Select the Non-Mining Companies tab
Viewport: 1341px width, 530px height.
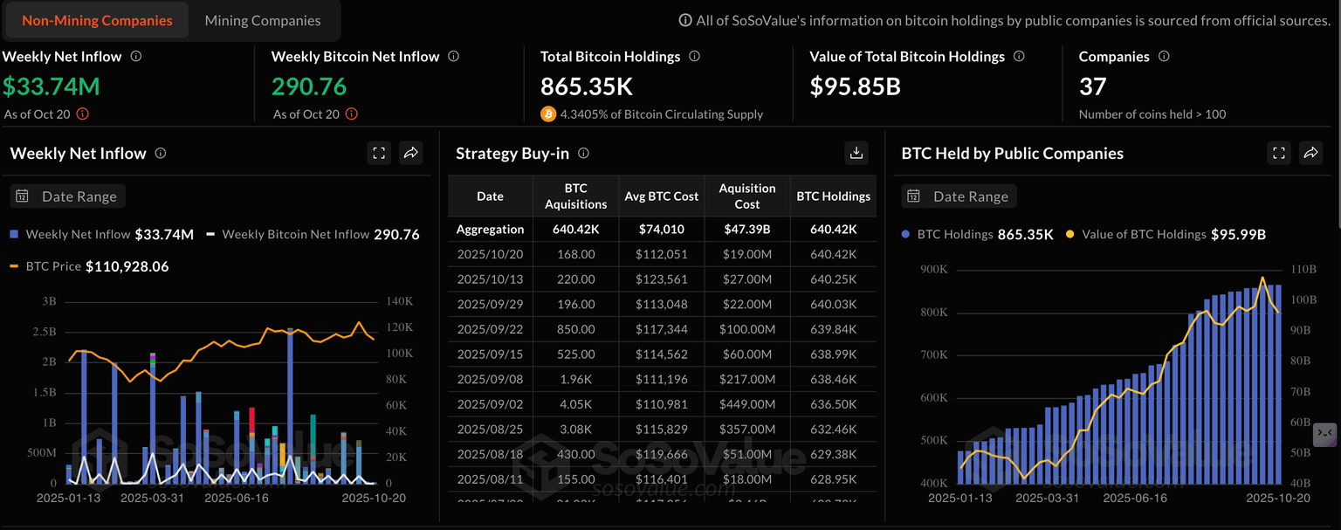coord(97,20)
